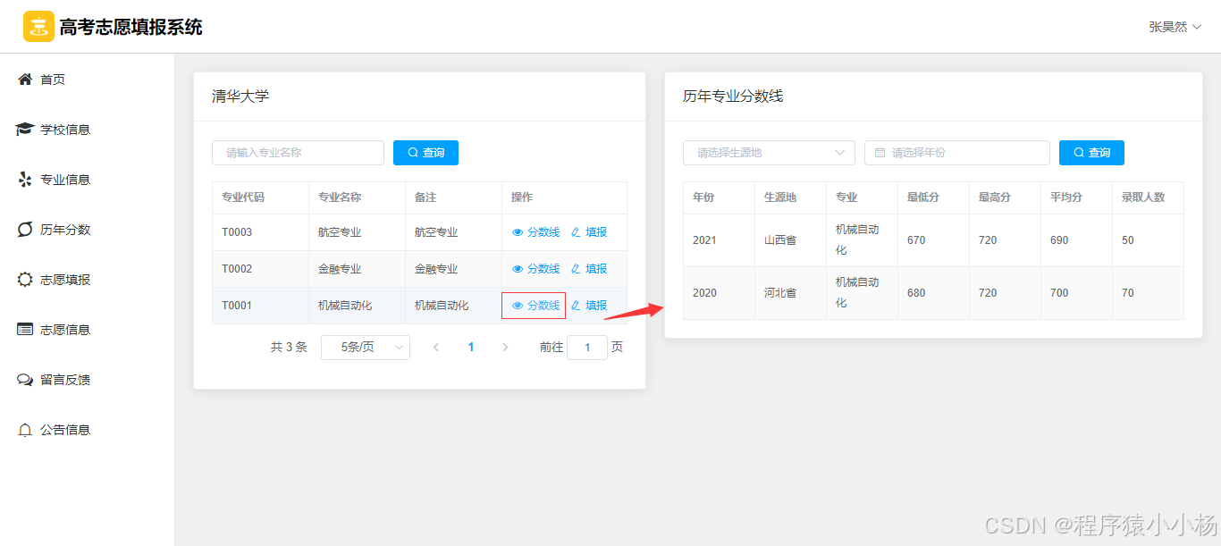Click the calendar icon in 请选择年份 field

pyautogui.click(x=880, y=153)
